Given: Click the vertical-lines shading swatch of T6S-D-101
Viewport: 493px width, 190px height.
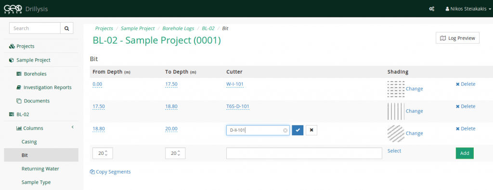Looking at the screenshot, I should point(396,111).
